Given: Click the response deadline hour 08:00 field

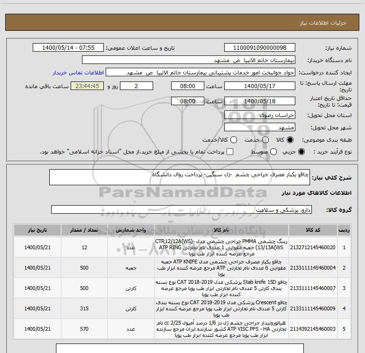Looking at the screenshot, I should click(188, 86).
